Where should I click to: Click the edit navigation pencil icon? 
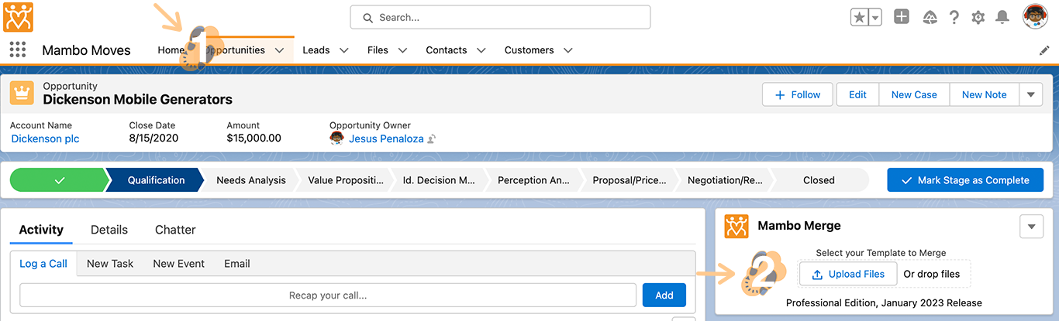click(1043, 50)
